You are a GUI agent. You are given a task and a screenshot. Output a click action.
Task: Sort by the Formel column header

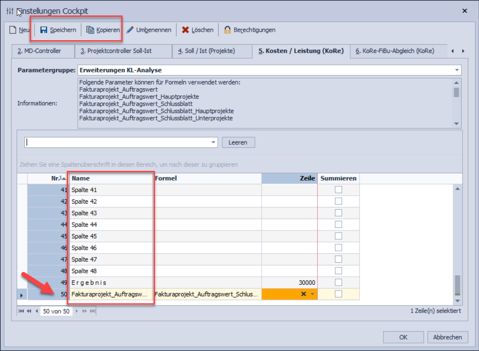(207, 178)
